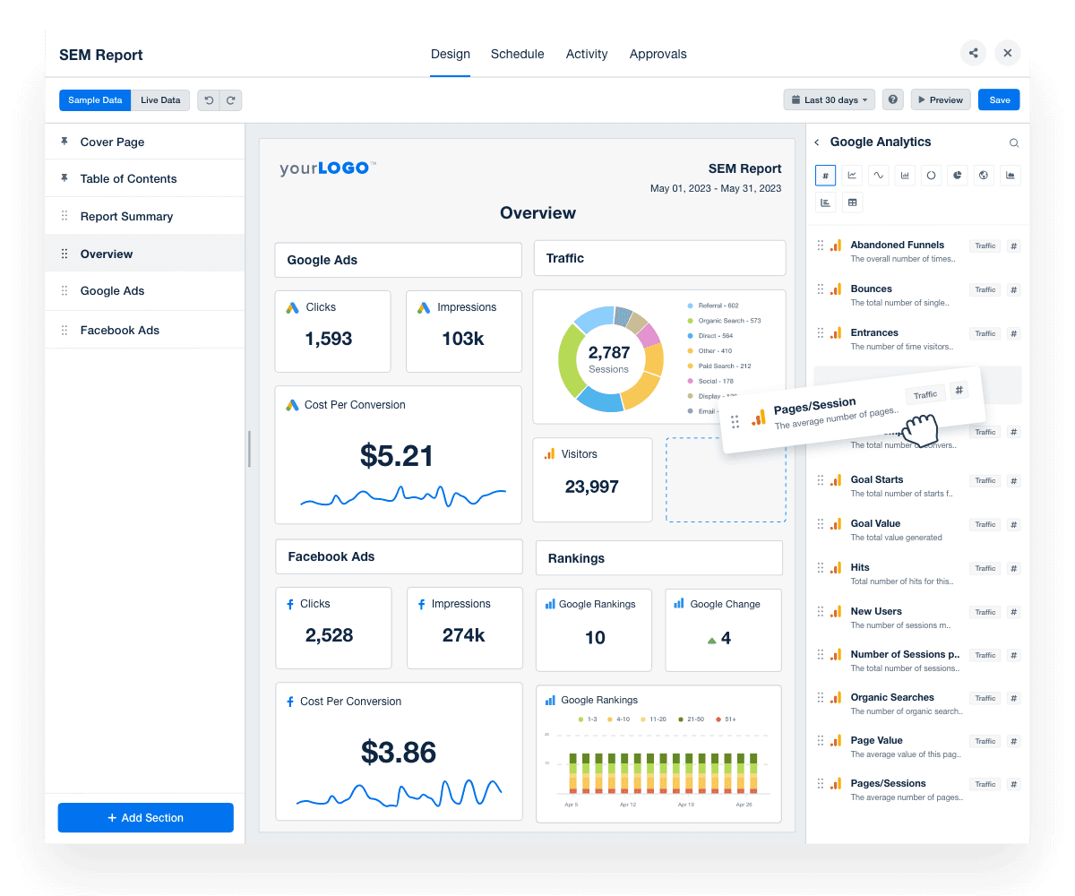Image resolution: width=1075 pixels, height=896 pixels.
Task: Expand the Bounces metric options
Action: (x=1013, y=289)
